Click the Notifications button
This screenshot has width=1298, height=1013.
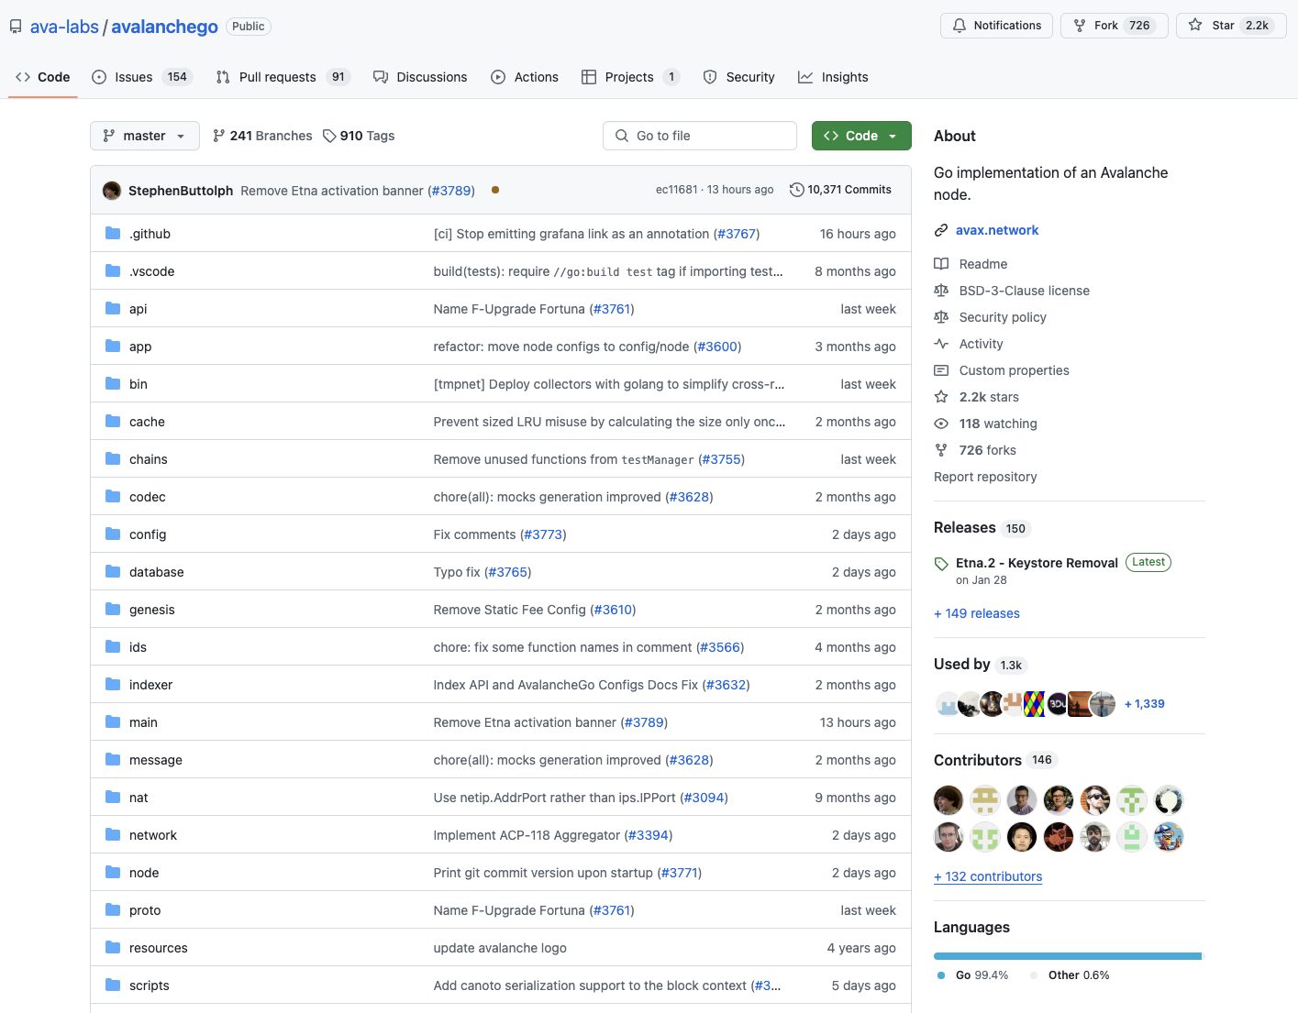click(996, 26)
